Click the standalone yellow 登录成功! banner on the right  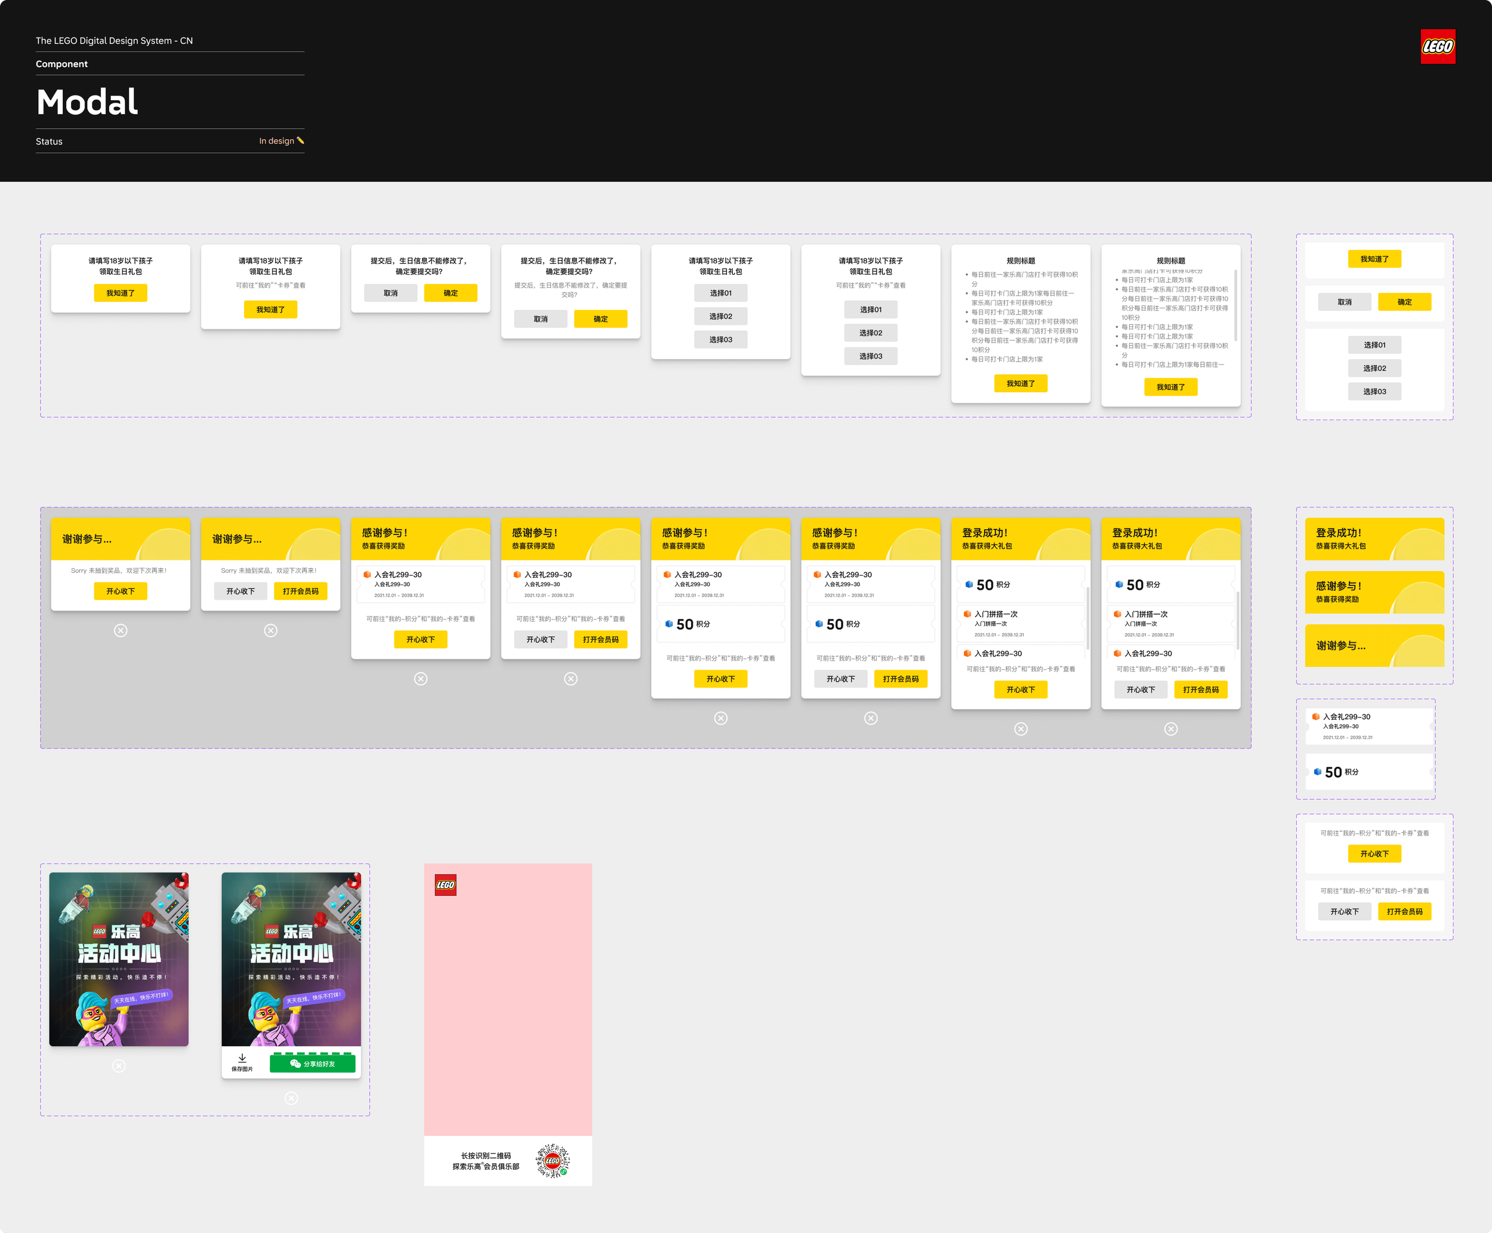[1374, 539]
